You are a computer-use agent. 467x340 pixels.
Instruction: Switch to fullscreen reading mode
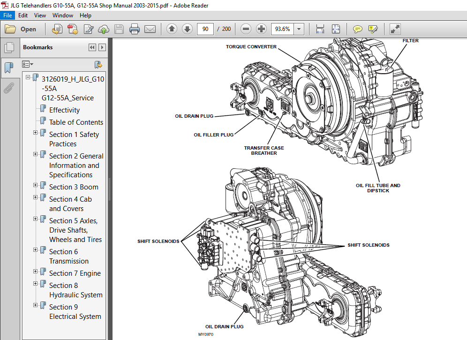395,29
